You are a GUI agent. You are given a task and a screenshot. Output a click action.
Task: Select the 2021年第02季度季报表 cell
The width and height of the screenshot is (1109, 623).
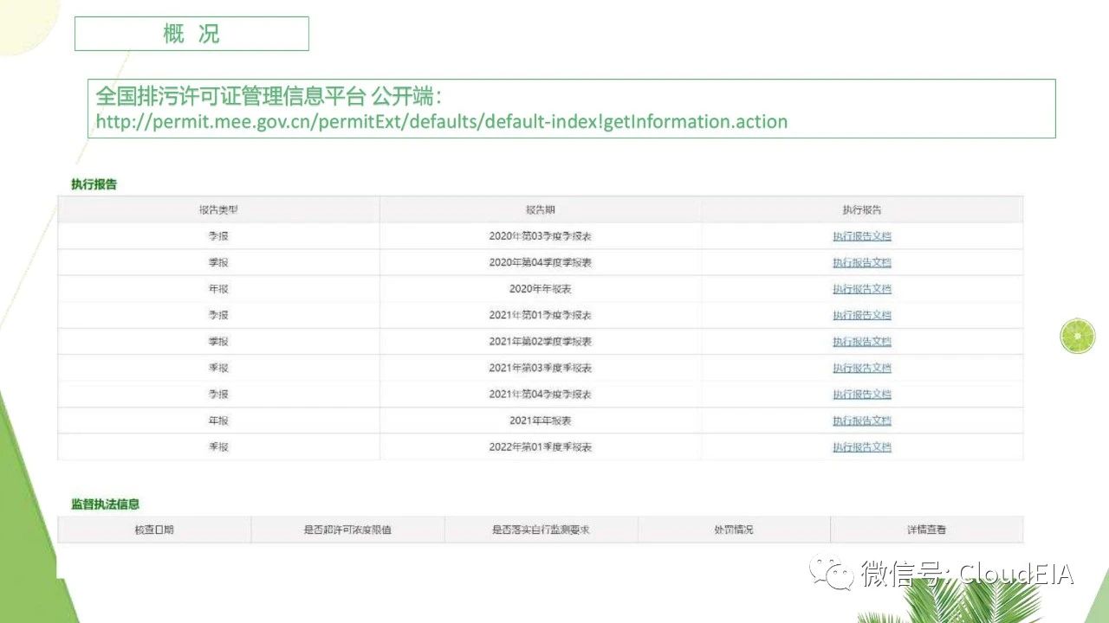pos(541,342)
